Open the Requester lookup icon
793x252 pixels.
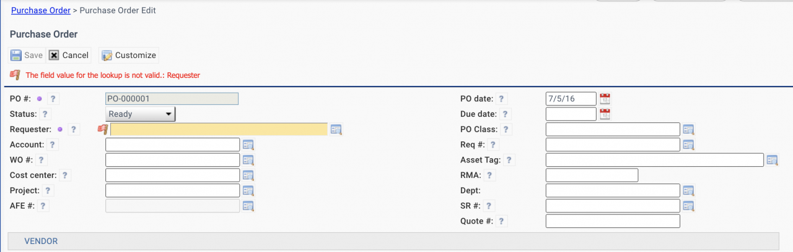pos(336,130)
